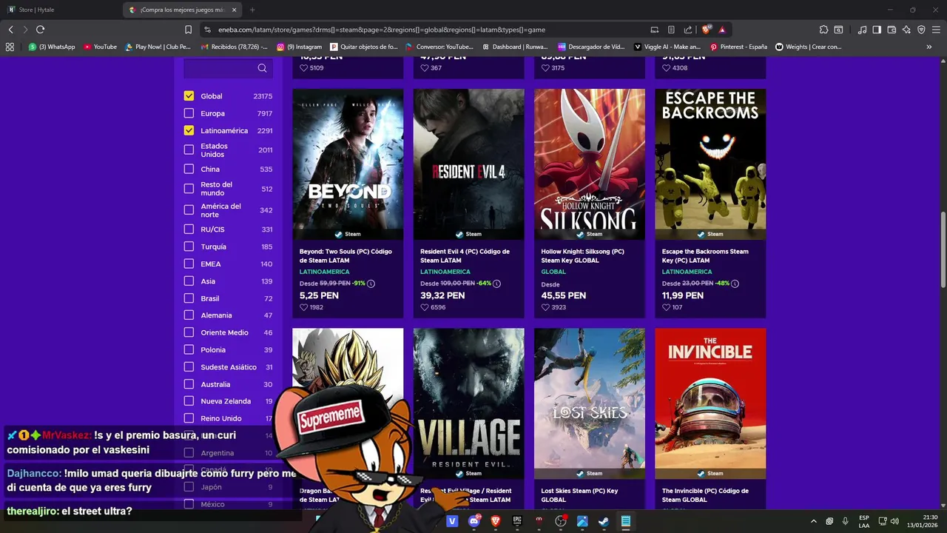Uncheck the Latinoamérica region filter
The height and width of the screenshot is (533, 947).
pyautogui.click(x=189, y=130)
